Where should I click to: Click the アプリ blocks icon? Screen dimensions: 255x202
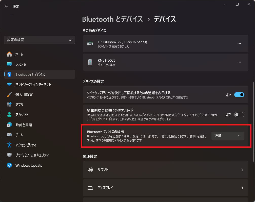9,105
